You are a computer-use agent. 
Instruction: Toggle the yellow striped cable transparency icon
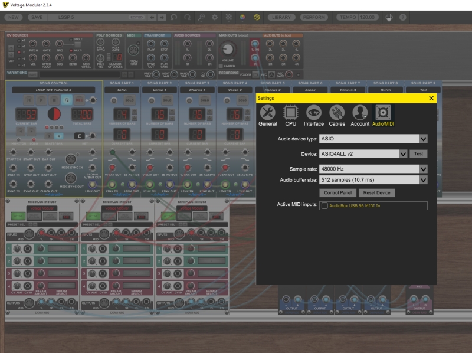257,18
